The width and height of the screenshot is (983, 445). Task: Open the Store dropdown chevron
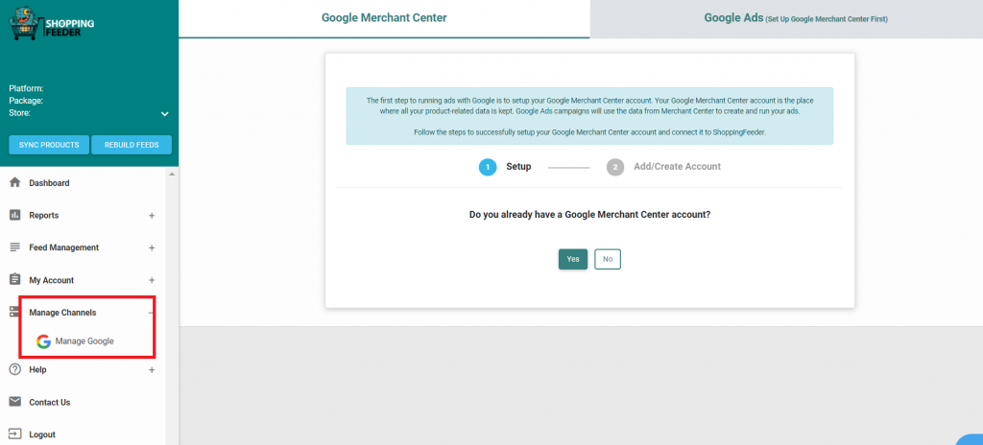tap(165, 114)
